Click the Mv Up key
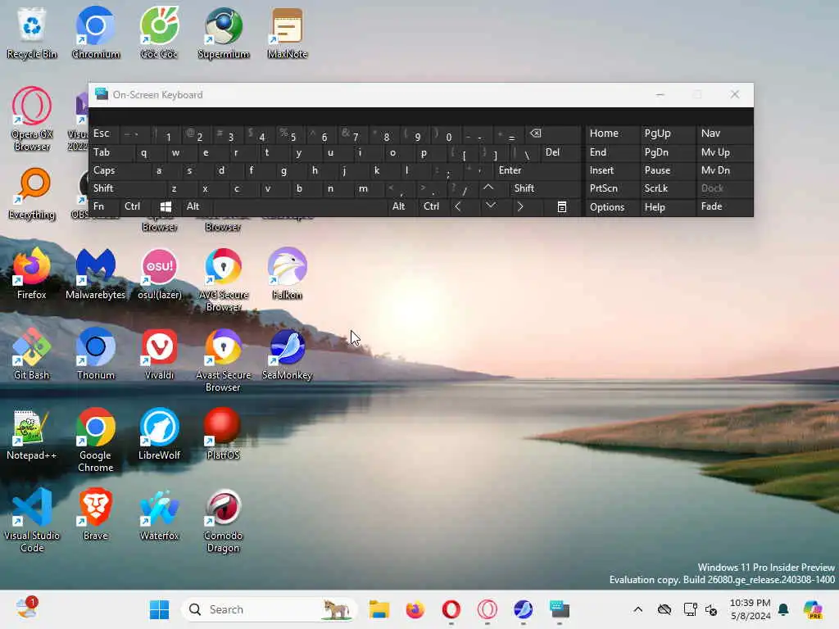This screenshot has width=839, height=629. [x=724, y=152]
